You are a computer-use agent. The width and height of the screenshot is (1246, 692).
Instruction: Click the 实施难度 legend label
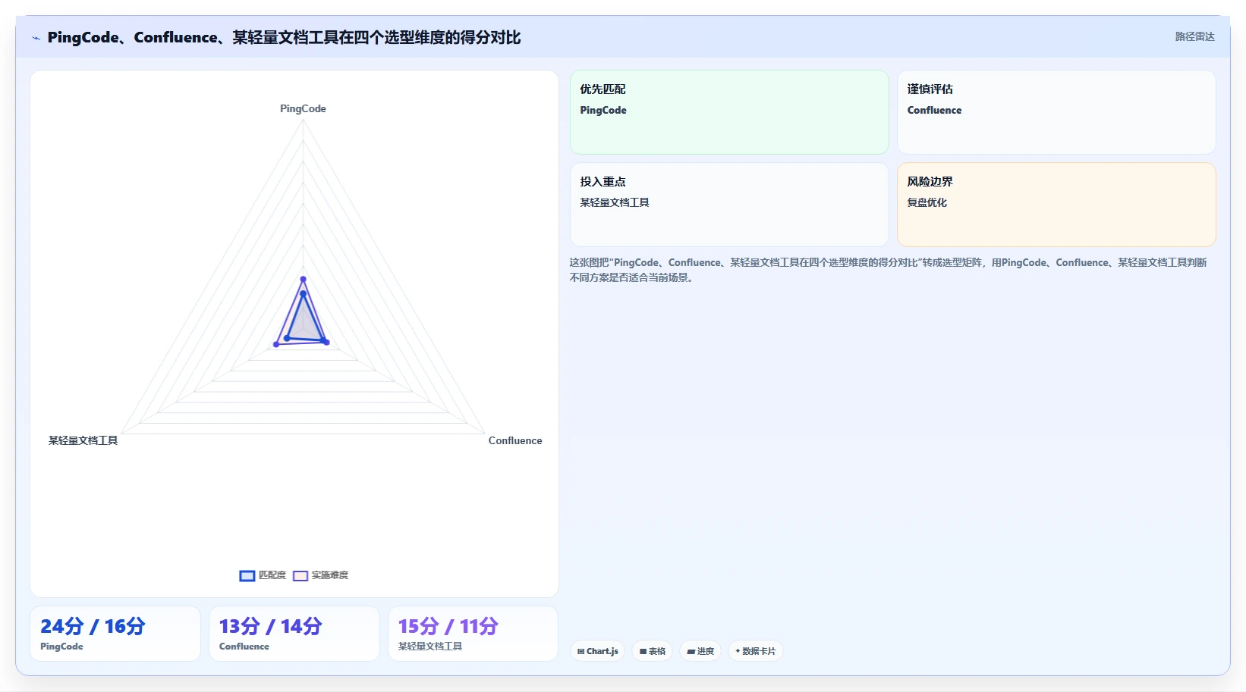[x=330, y=576]
